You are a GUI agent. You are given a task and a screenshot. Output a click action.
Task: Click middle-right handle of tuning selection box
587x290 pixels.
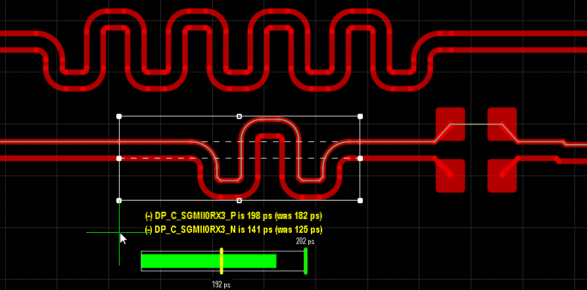pos(360,158)
